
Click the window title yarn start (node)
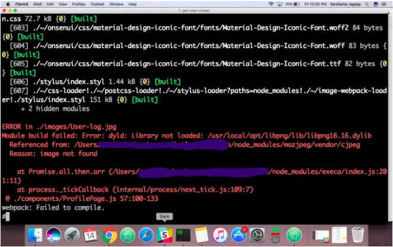(194, 11)
